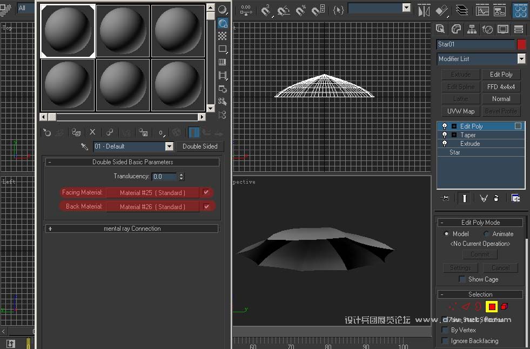Open the Schematic View icon

click(x=500, y=10)
